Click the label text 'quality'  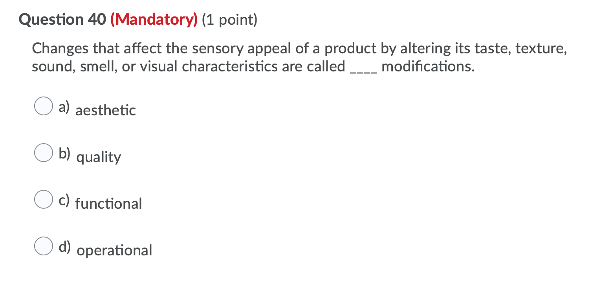[98, 157]
